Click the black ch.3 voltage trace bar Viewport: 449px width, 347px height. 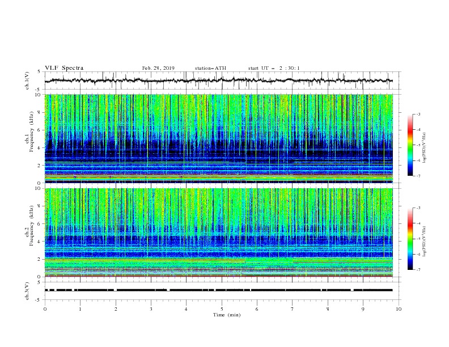click(x=218, y=290)
